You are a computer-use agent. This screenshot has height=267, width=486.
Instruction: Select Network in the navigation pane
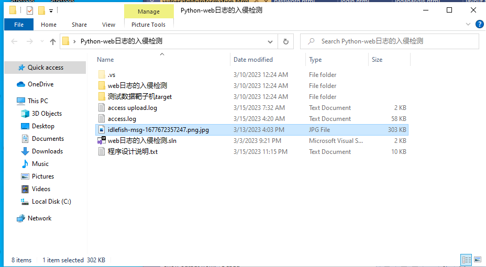click(x=40, y=218)
